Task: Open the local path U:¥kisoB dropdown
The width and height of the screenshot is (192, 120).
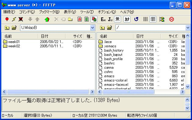Action: click(x=92, y=28)
